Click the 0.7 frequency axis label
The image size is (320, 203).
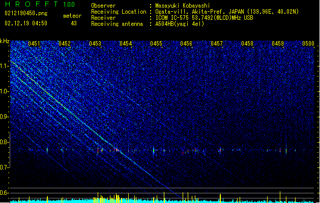tap(5, 167)
